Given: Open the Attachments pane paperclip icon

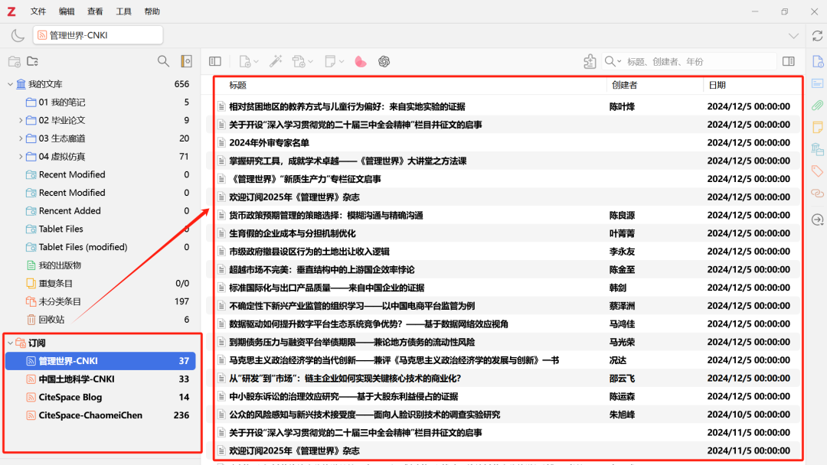Looking at the screenshot, I should click(817, 105).
